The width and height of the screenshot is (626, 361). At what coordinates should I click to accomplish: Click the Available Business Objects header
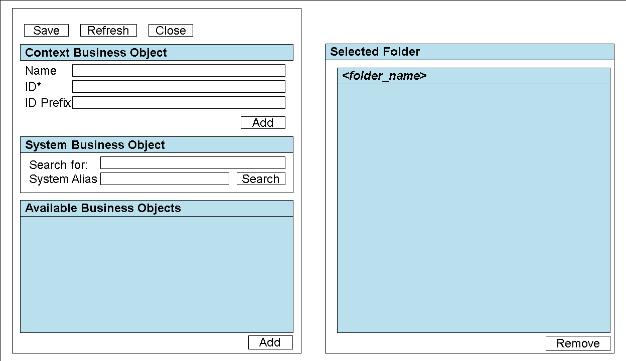[156, 209]
